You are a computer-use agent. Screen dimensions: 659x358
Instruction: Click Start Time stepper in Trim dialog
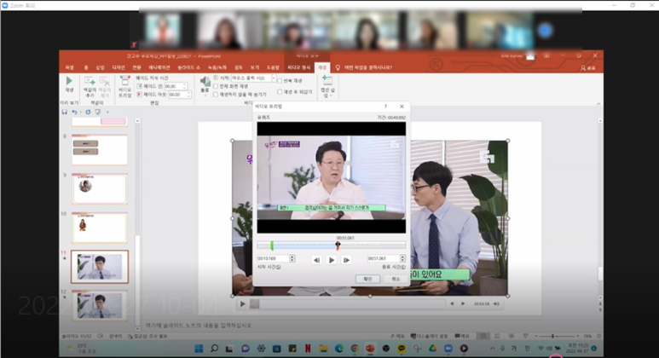[x=292, y=258]
